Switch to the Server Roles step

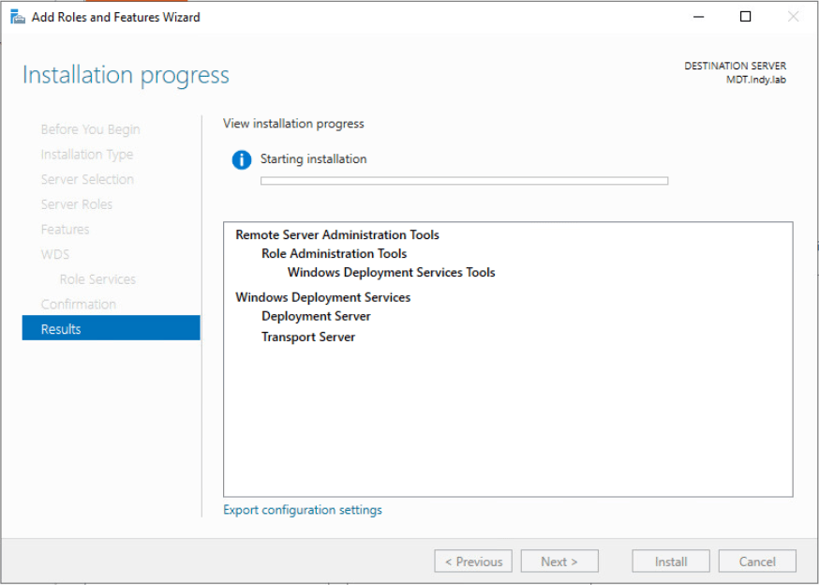[x=77, y=204]
